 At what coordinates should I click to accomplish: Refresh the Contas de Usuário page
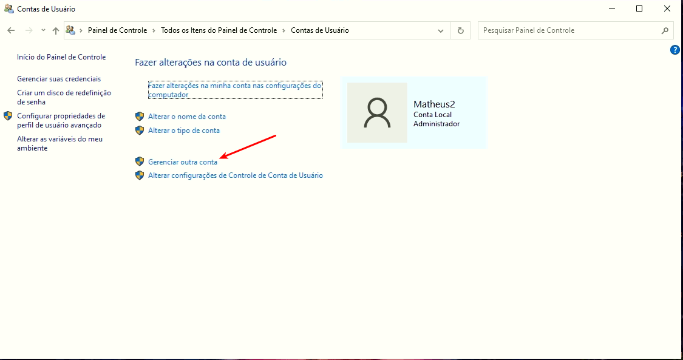point(460,30)
